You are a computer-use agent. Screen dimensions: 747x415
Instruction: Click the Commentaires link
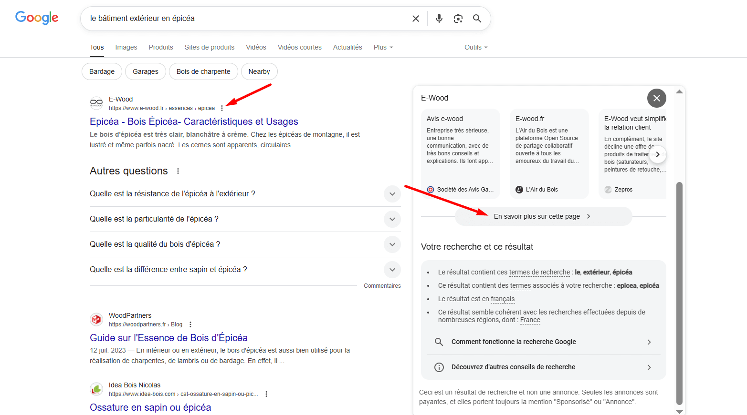382,286
